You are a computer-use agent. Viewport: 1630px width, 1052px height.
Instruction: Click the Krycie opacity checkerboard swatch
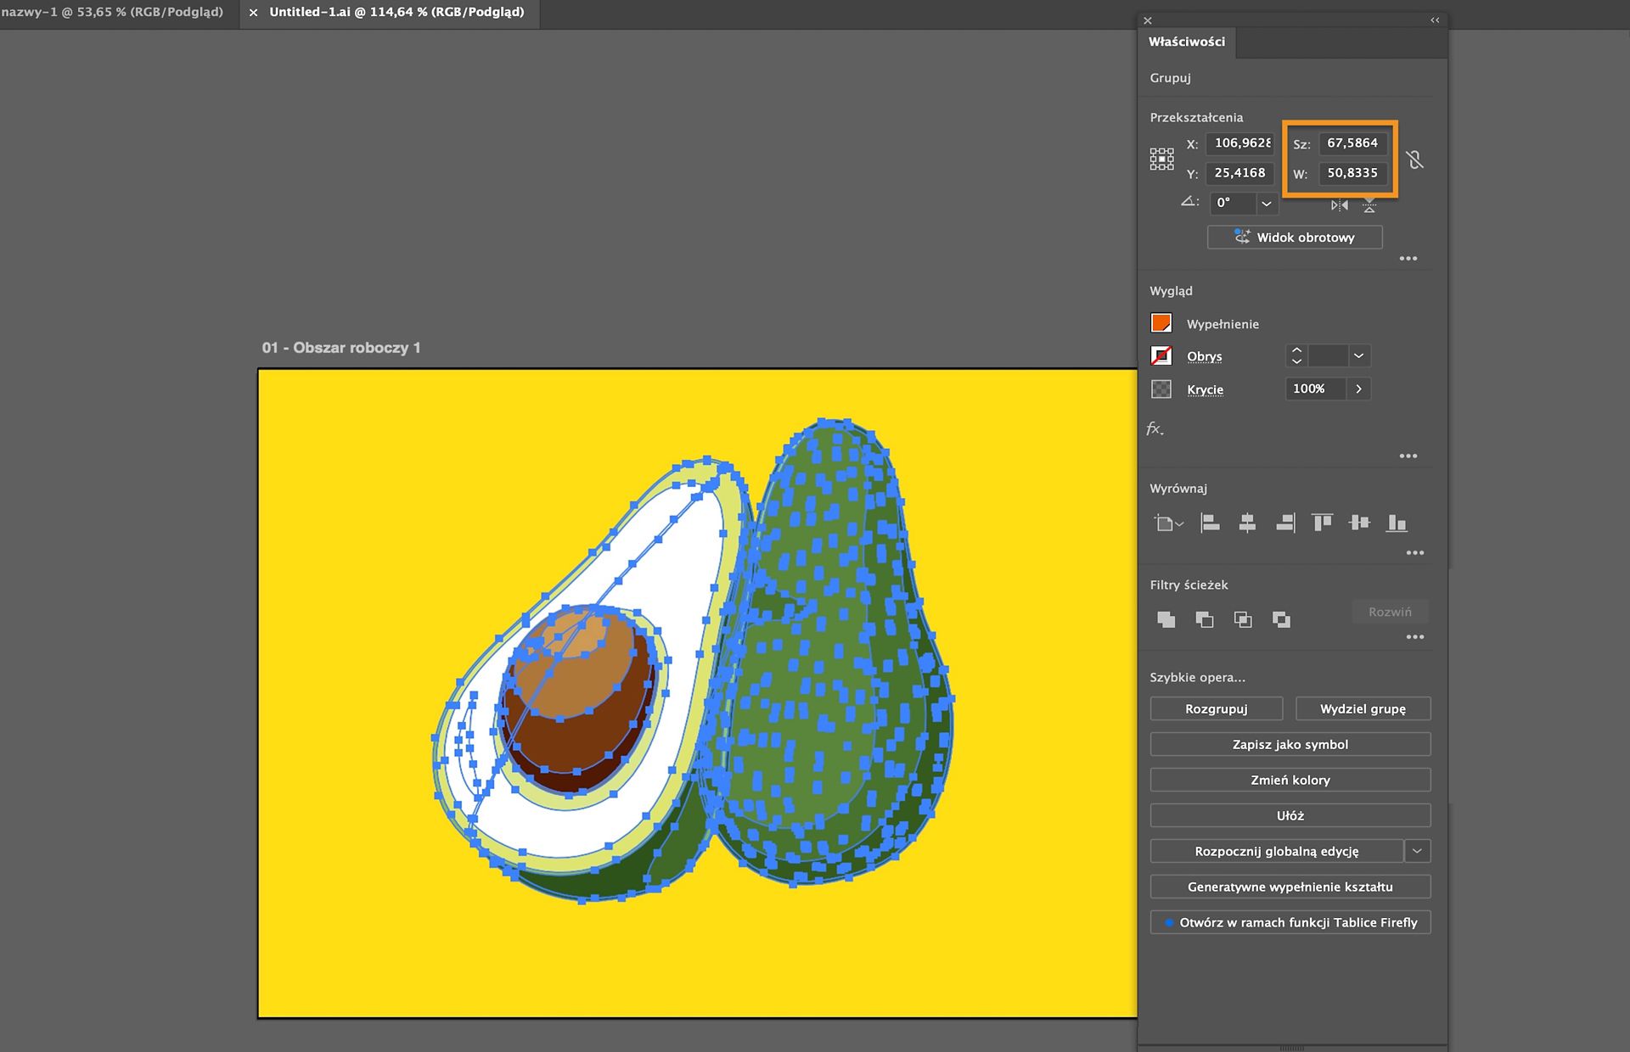tap(1161, 389)
